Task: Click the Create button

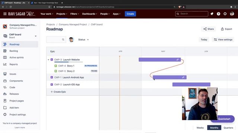Action: tap(130, 14)
